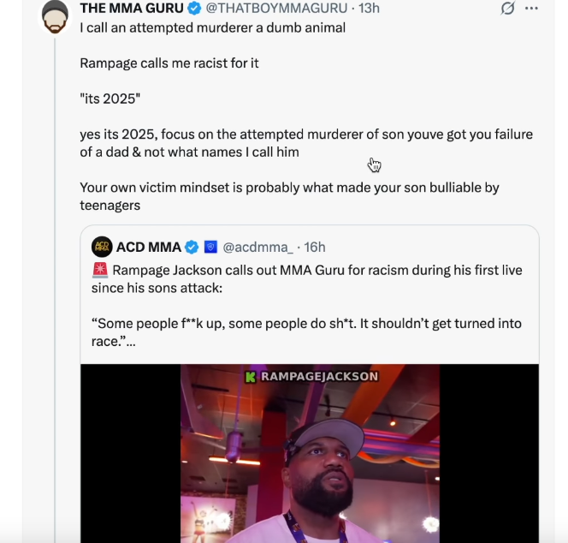Image resolution: width=568 pixels, height=543 pixels.
Task: Click the verified badge next to ACD MMA
Action: 192,248
